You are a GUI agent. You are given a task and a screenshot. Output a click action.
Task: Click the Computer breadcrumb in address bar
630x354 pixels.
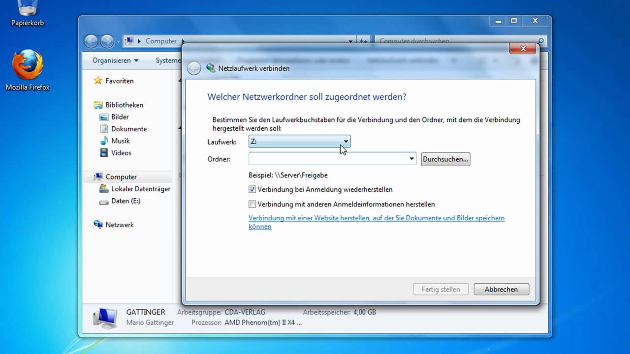coord(161,41)
